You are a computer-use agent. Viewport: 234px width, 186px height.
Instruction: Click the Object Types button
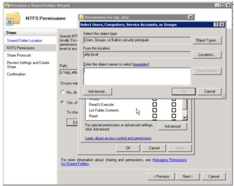pyautogui.click(x=207, y=40)
